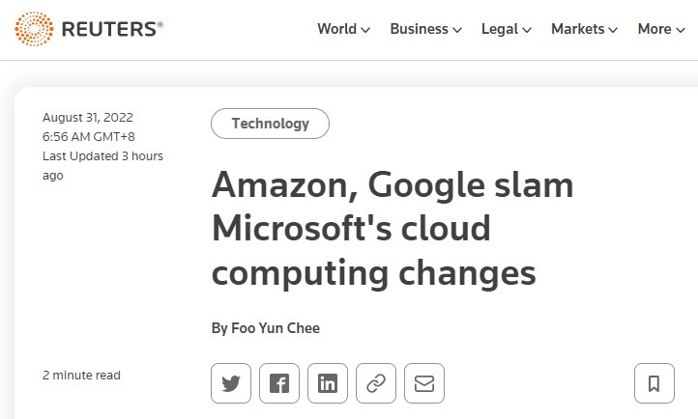The height and width of the screenshot is (419, 698).
Task: Copy the article link via chain icon
Action: pos(376,383)
